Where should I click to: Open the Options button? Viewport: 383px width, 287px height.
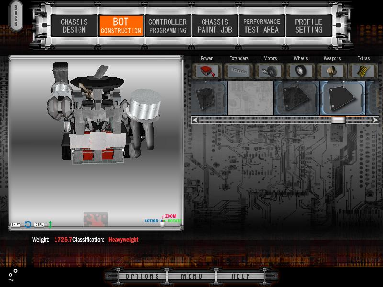pos(142,276)
